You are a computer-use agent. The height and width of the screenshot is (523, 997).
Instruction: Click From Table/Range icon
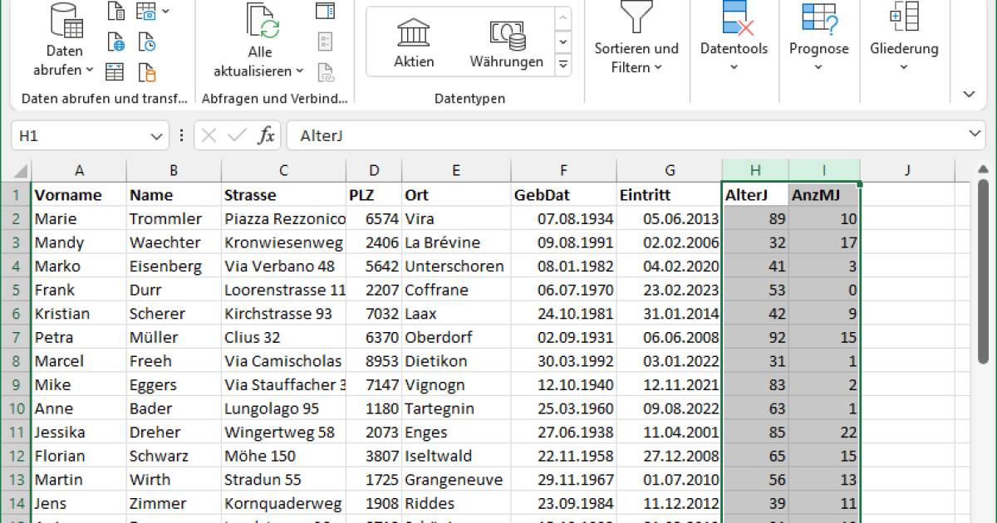click(x=115, y=71)
